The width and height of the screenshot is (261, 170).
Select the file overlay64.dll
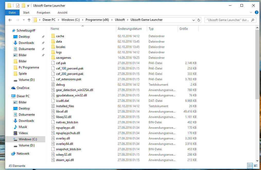pyautogui.click(x=65, y=144)
